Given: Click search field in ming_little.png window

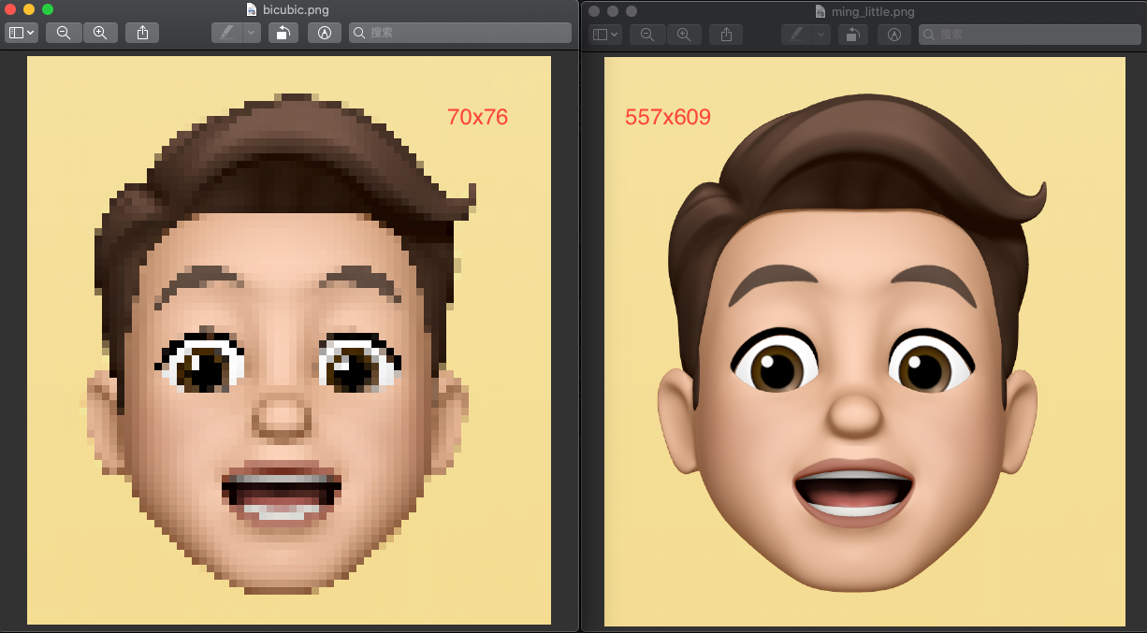Looking at the screenshot, I should point(1029,35).
